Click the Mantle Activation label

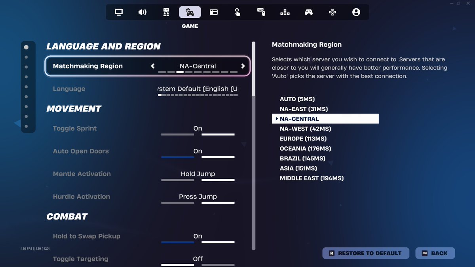click(82, 174)
